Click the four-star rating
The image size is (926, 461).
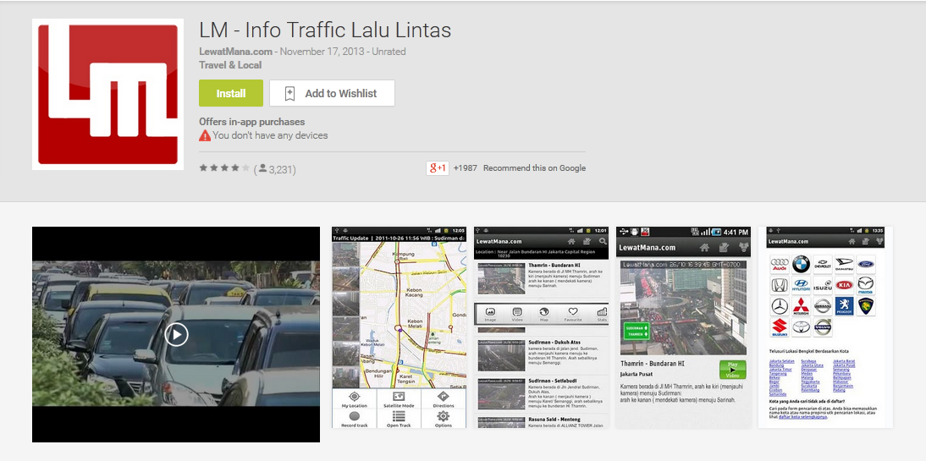pyautogui.click(x=224, y=168)
